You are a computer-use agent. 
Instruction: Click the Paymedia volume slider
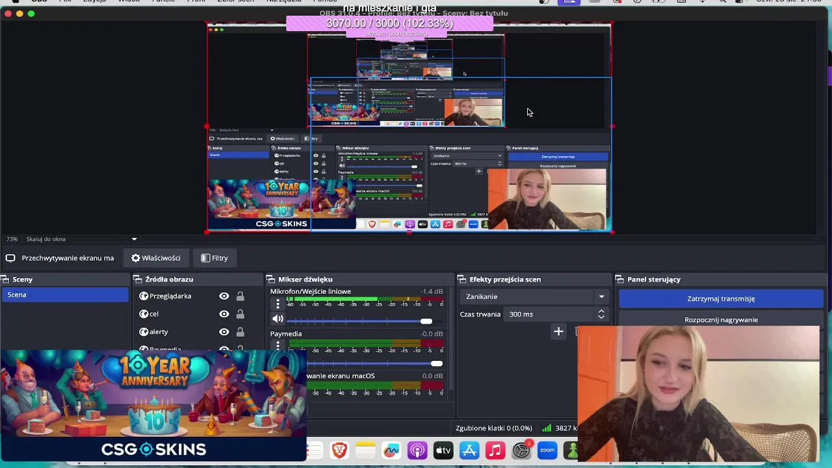coord(365,363)
